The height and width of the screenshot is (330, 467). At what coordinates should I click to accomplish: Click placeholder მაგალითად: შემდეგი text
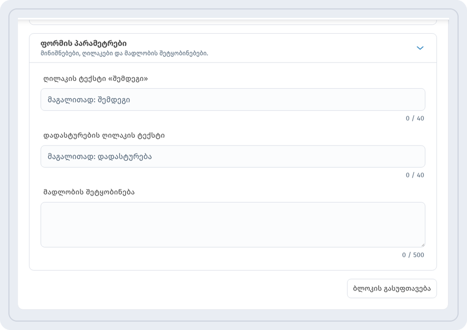click(x=89, y=100)
